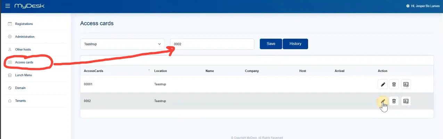
Task: Click the Other hosts person icon
Action: (10, 50)
